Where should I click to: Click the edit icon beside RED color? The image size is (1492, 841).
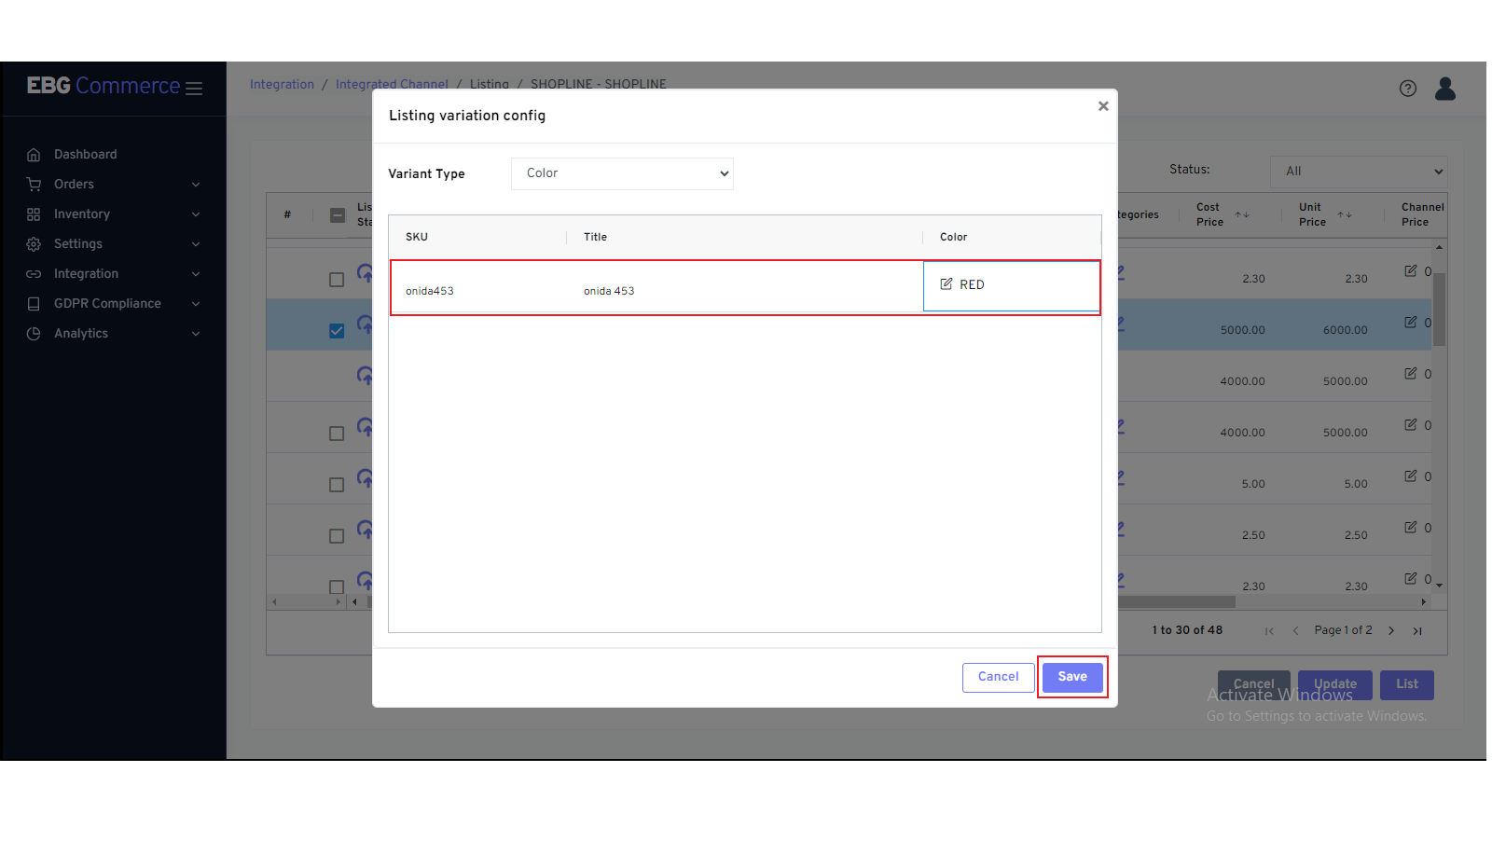tap(946, 284)
